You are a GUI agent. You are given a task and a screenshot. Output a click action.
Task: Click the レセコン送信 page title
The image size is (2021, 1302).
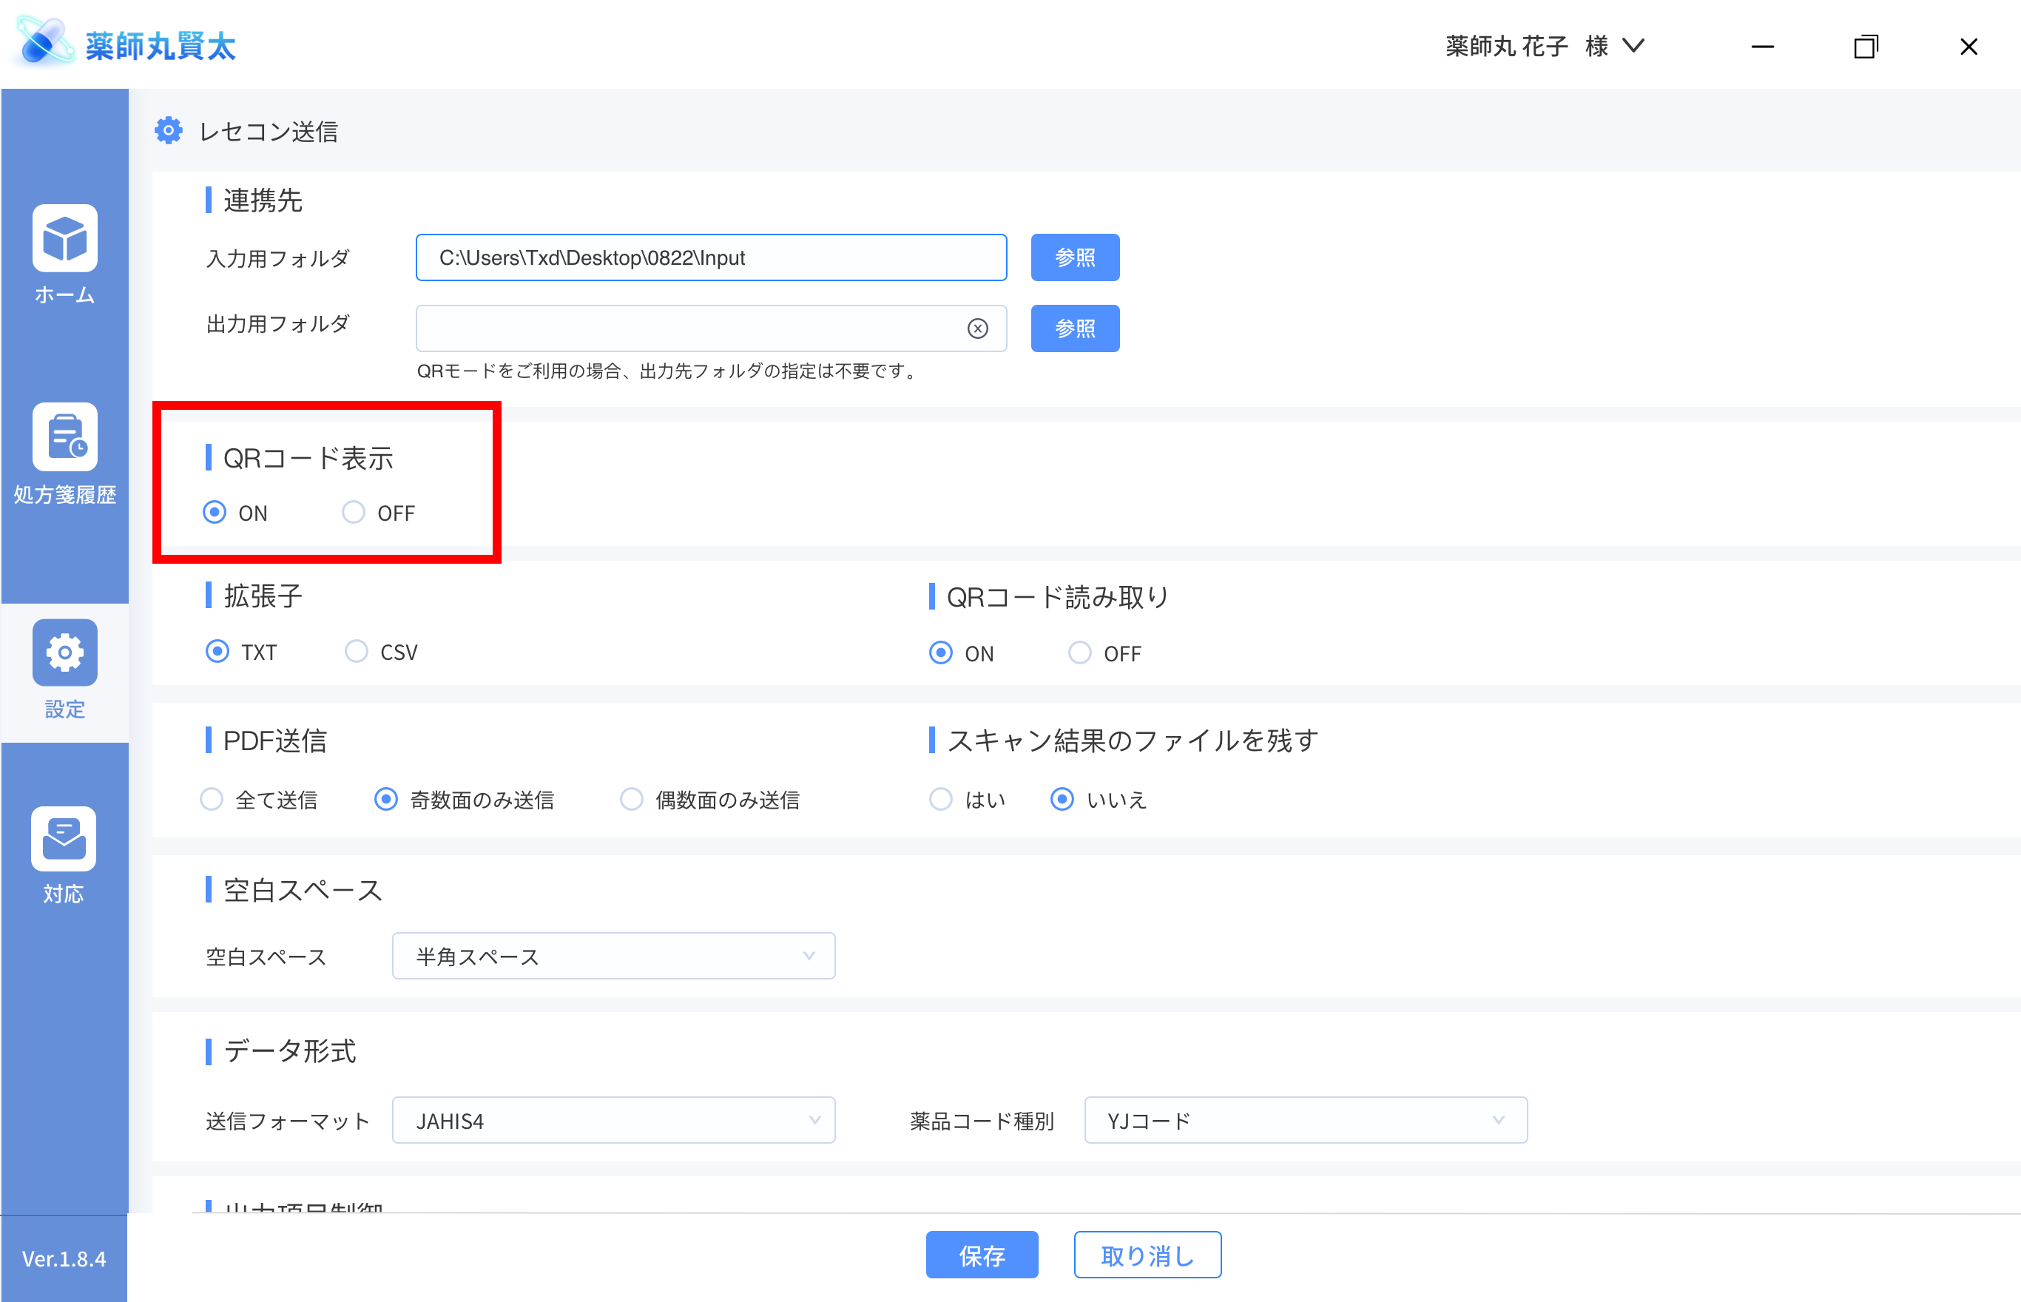click(x=269, y=131)
